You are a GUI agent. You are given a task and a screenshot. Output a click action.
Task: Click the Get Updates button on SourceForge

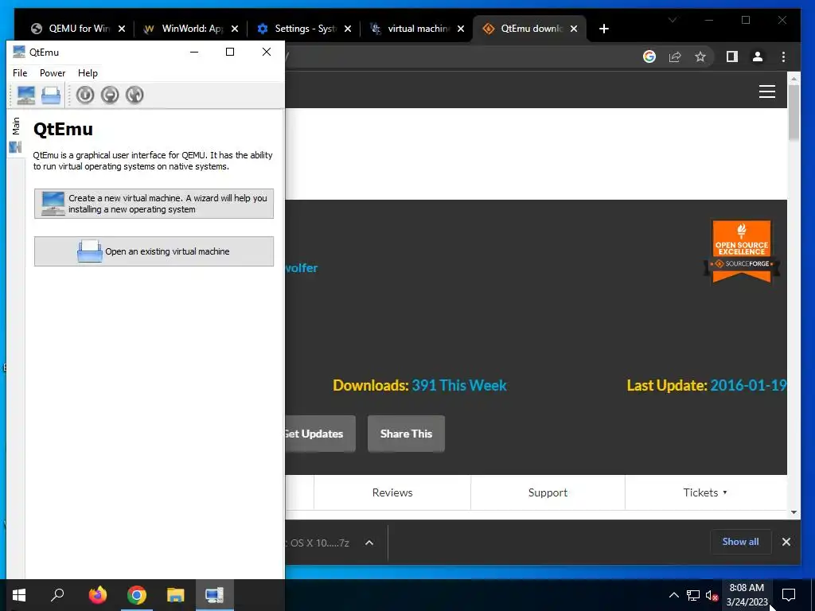pos(320,434)
